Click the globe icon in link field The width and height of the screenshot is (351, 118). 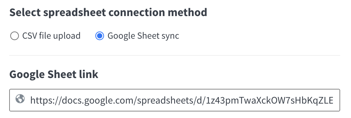[x=20, y=99]
